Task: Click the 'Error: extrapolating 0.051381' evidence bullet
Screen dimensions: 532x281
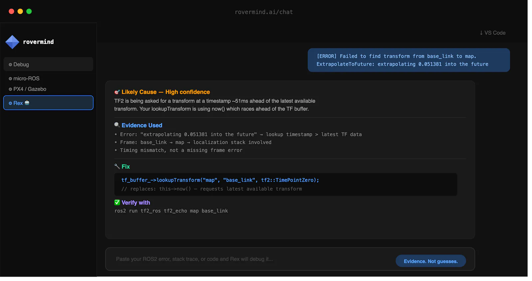Action: [238, 134]
